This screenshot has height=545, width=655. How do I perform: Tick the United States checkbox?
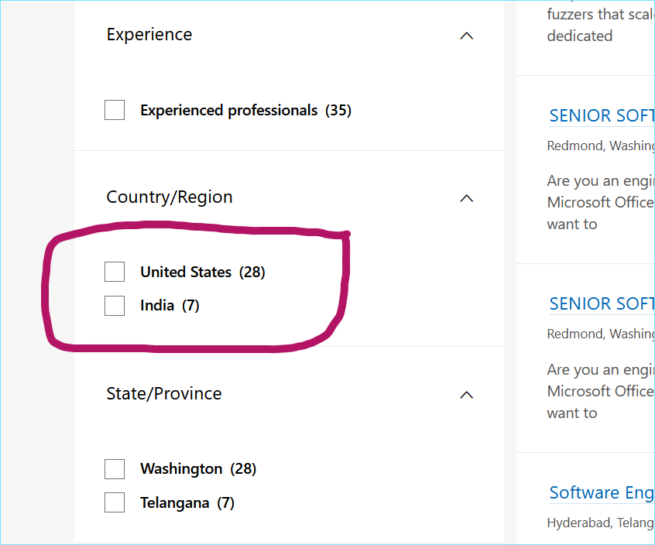click(115, 272)
